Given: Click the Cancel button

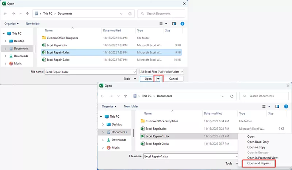Looking at the screenshot, I should (173, 79).
